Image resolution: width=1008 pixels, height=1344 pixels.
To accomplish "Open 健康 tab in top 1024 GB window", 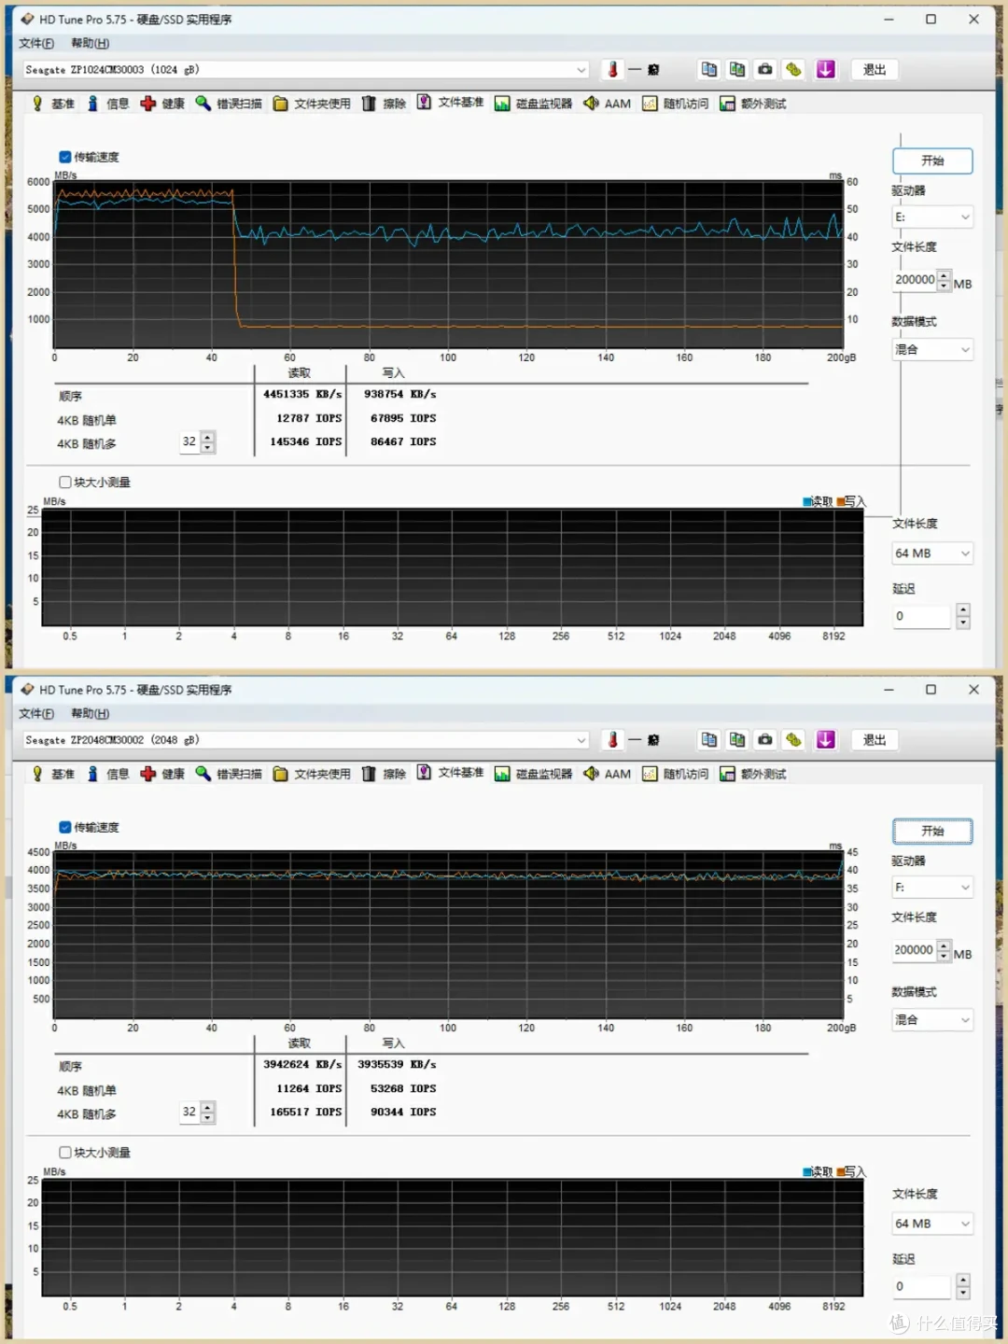I will pyautogui.click(x=162, y=104).
